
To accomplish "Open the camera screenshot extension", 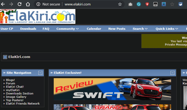I will pyautogui.click(x=130, y=4).
